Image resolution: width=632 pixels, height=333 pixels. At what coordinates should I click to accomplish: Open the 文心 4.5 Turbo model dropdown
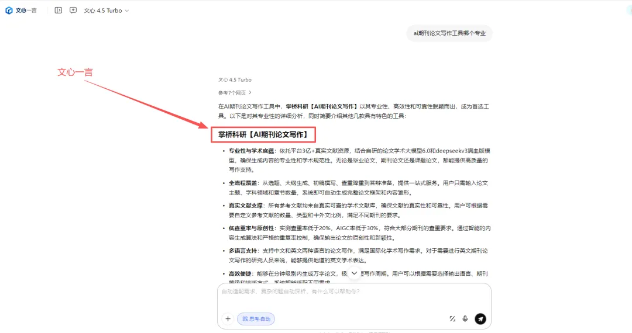[107, 11]
